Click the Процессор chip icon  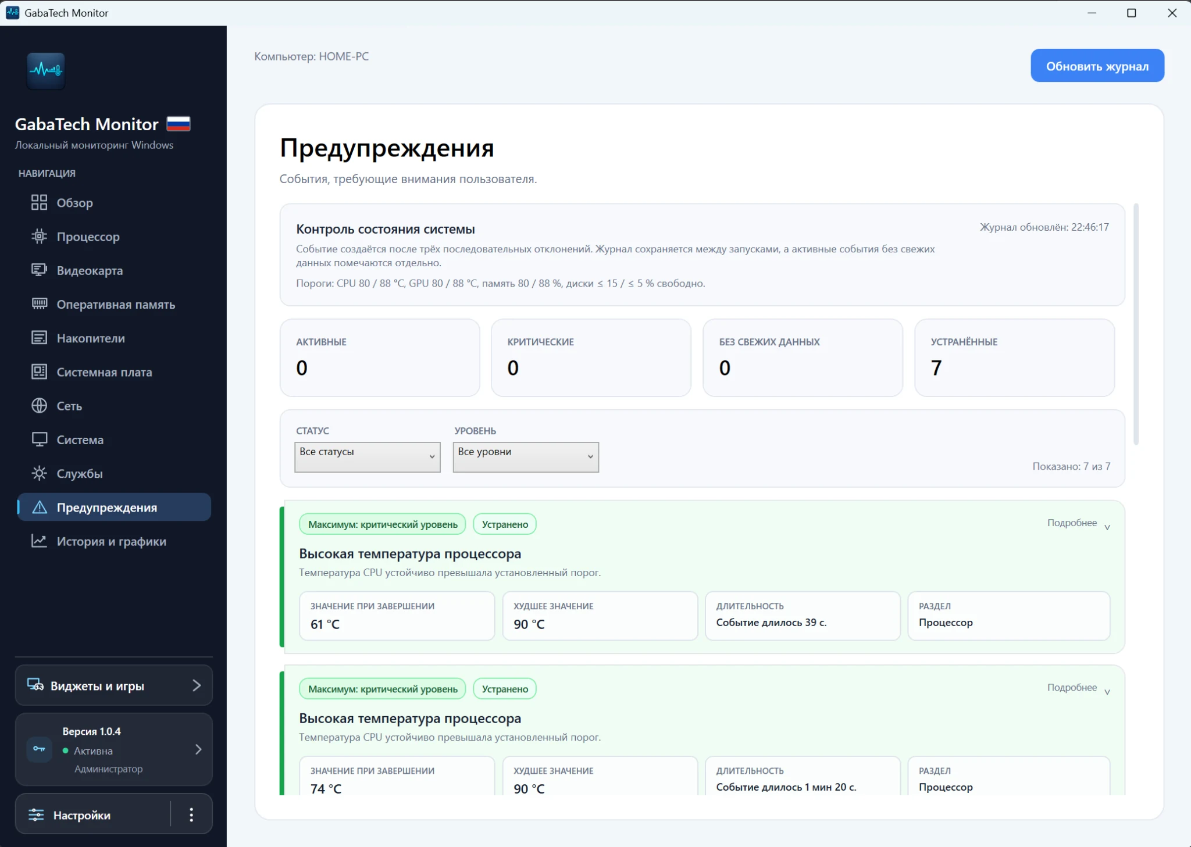[x=39, y=236]
